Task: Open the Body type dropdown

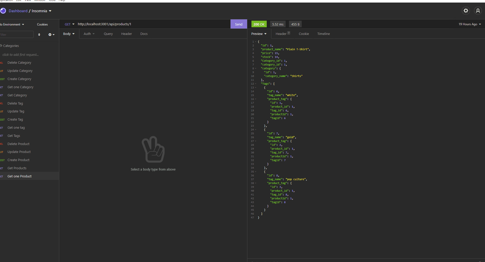Action: (68, 34)
